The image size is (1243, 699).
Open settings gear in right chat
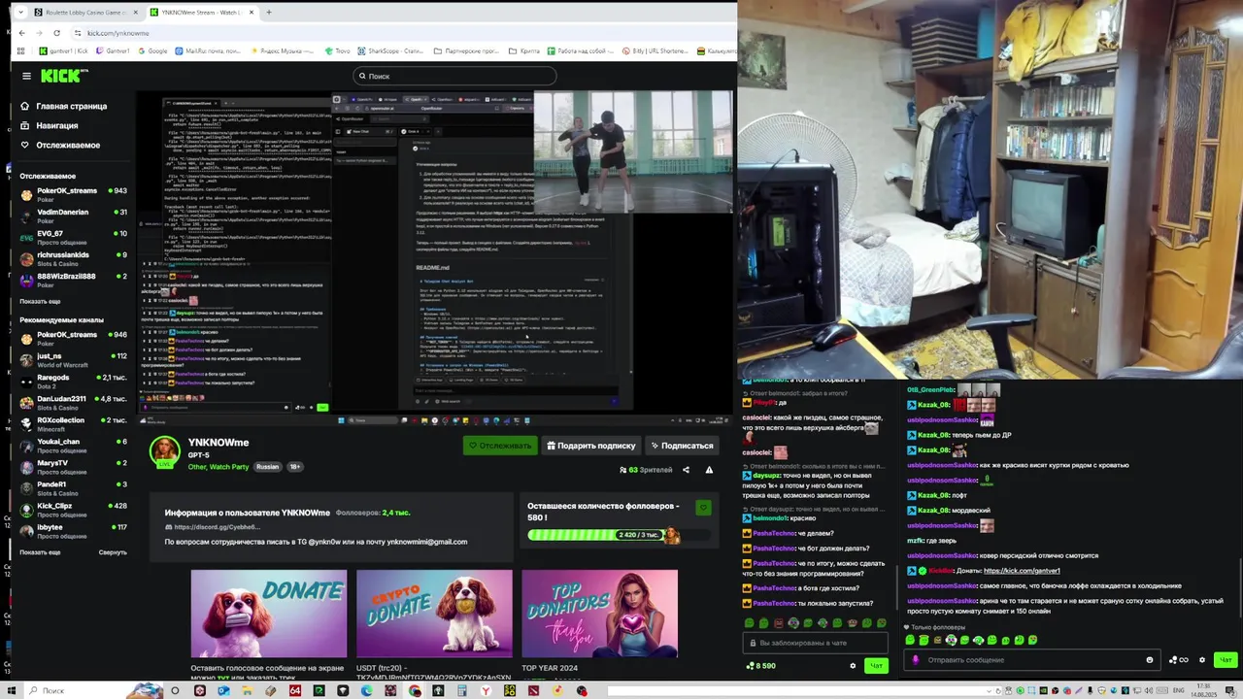[1202, 660]
